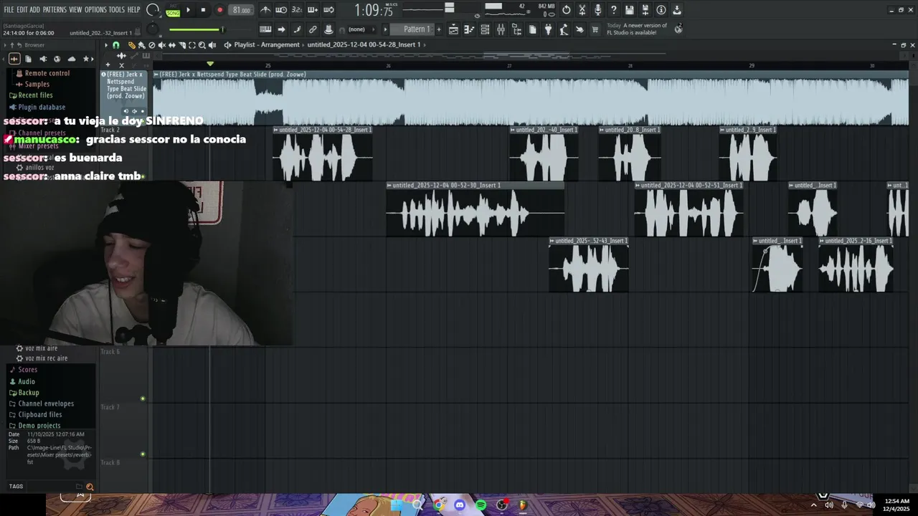The height and width of the screenshot is (516, 918).
Task: Open the tempo tapper icon
Action: (x=564, y=29)
